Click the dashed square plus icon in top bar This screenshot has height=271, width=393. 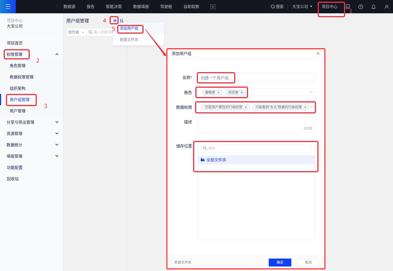(x=213, y=7)
